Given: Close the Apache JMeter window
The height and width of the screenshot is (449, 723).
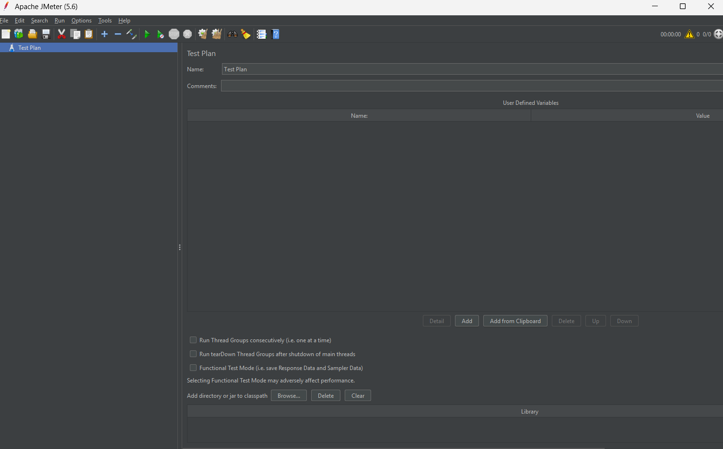Looking at the screenshot, I should point(711,6).
